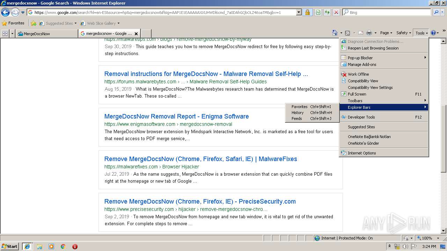Click the Read Mail toolbar icon
Screen dimensions: 447x251
360,33
